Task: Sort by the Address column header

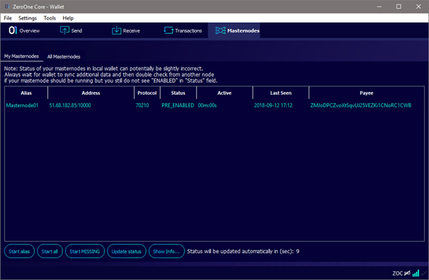Action: tap(91, 93)
